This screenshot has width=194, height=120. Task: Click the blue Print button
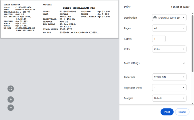tap(167, 112)
